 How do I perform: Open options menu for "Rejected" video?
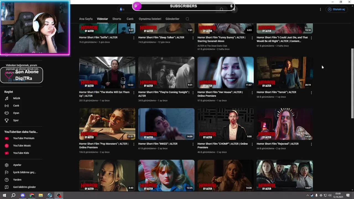point(311,144)
